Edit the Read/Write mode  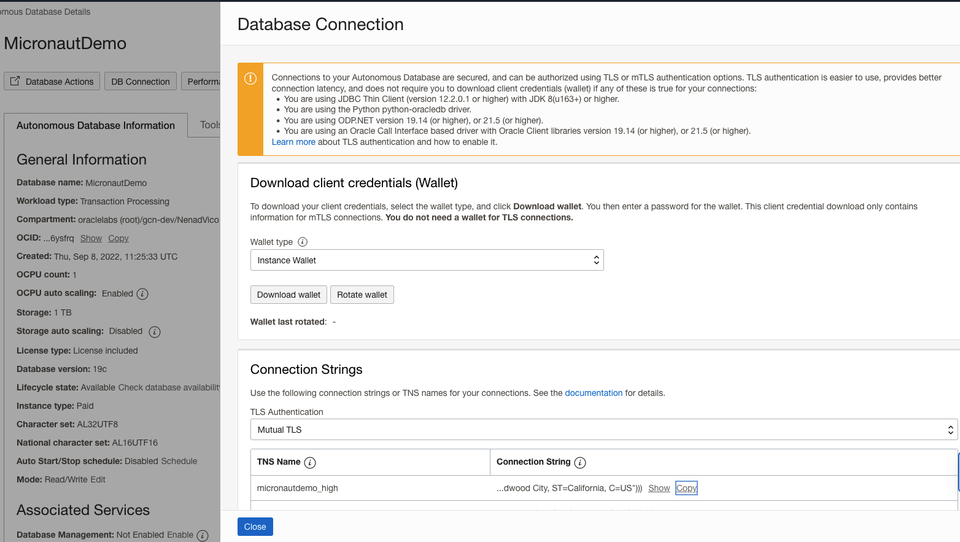[x=98, y=479]
